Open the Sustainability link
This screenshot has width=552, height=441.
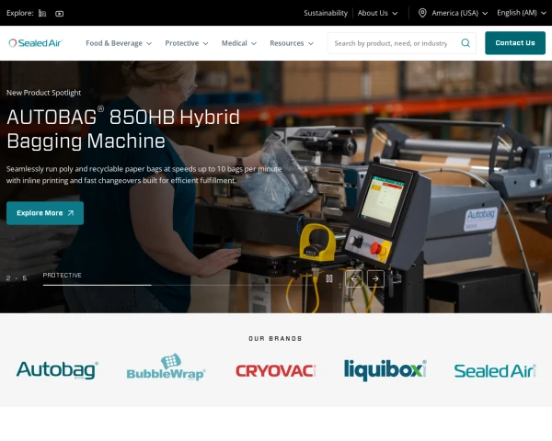(x=326, y=13)
